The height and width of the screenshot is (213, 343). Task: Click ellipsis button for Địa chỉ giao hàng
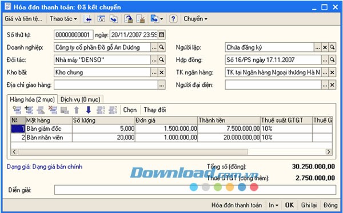(x=161, y=85)
